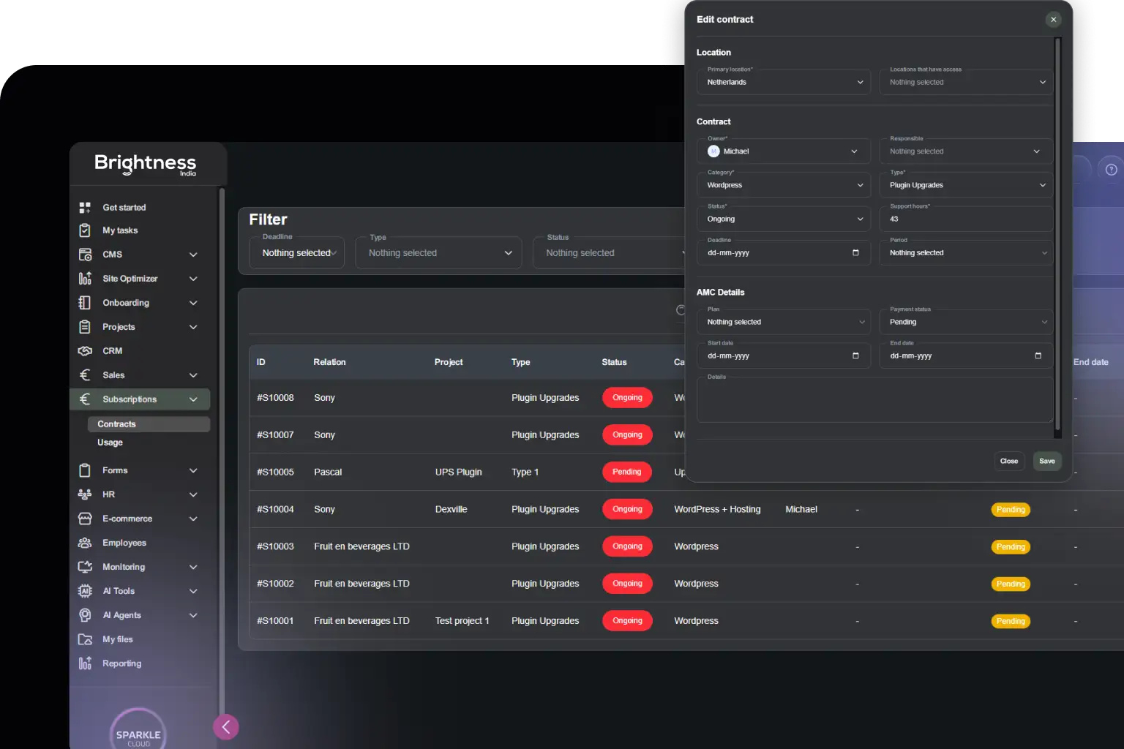This screenshot has height=749, width=1124.
Task: Click the AI Agents icon
Action: click(85, 615)
